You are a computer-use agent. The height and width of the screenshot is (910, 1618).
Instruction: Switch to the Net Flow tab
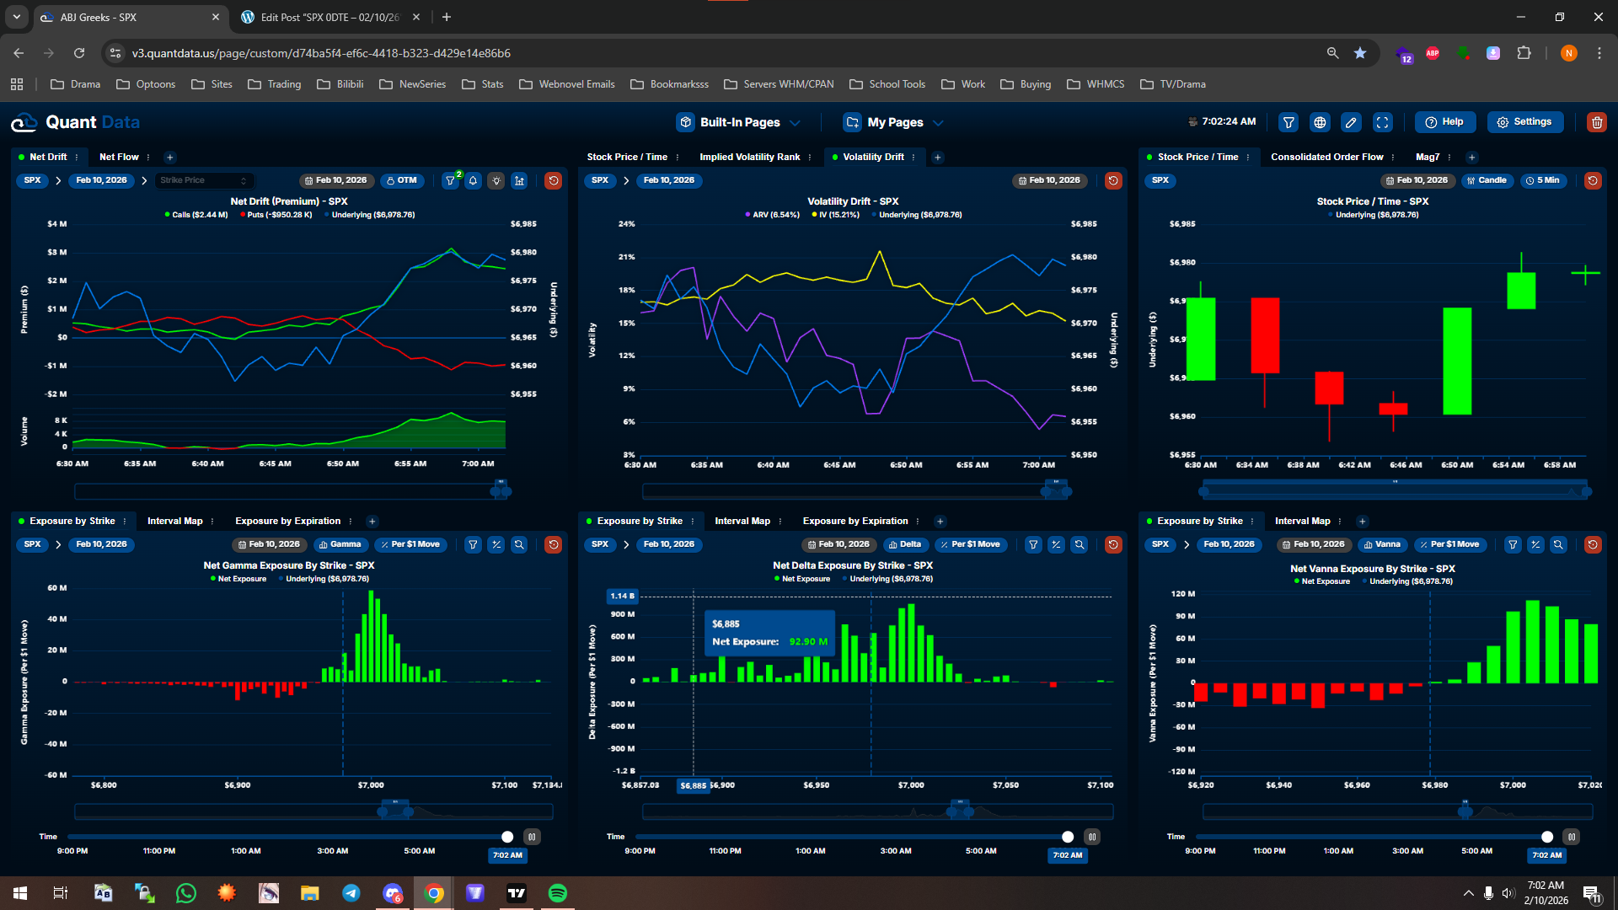[x=119, y=157]
